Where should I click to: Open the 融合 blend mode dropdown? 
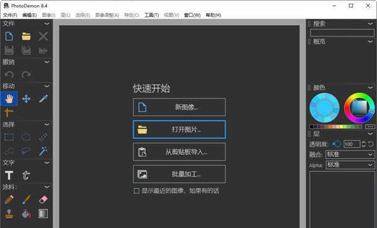tap(350, 155)
